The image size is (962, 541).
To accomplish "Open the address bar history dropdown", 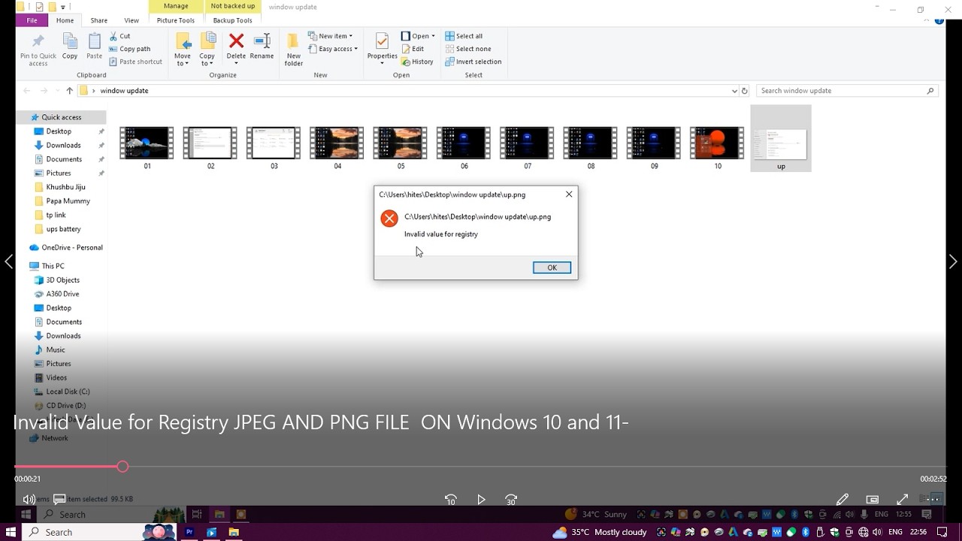I will click(734, 90).
